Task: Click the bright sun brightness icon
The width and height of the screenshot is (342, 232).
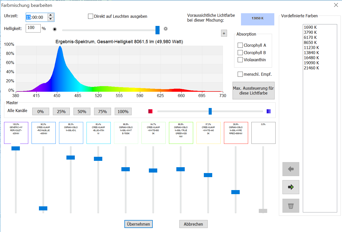Action: coord(166,29)
